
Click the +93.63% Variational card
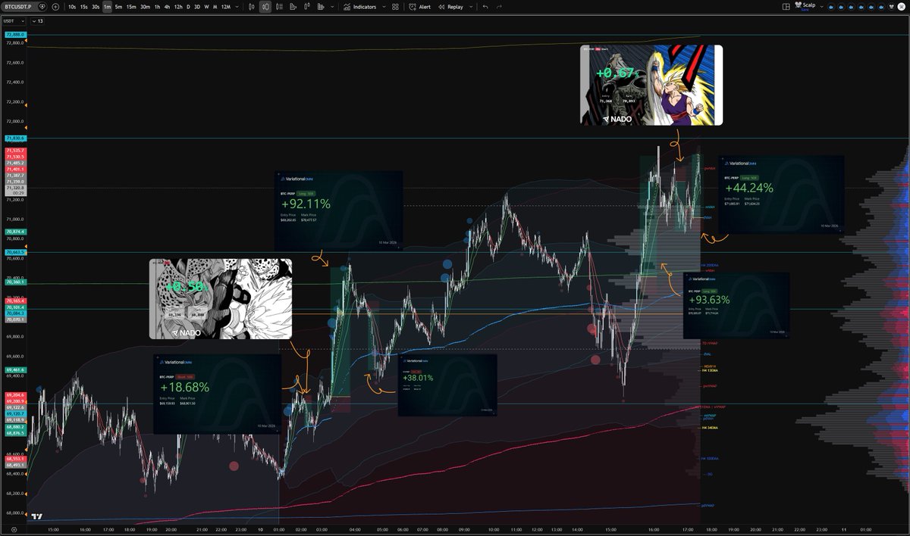[x=736, y=305]
